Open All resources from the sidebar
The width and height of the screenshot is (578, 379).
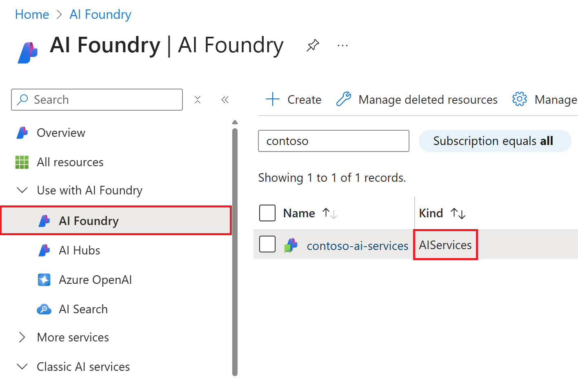click(70, 162)
